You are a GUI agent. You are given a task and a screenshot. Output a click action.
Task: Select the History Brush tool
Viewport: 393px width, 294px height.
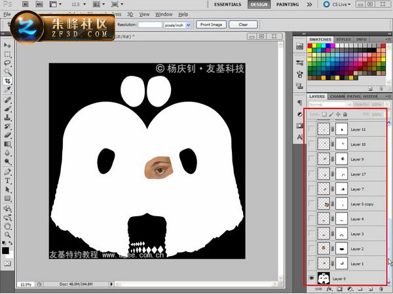pyautogui.click(x=7, y=126)
